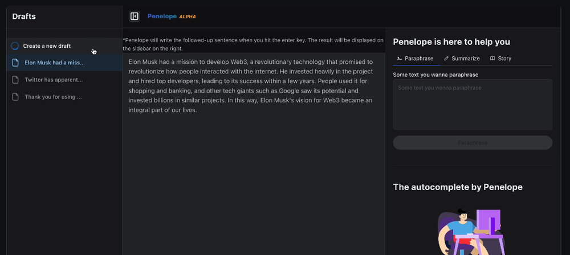Click the spinner icon beside Create a new draft
This screenshot has height=255, width=570.
pyautogui.click(x=15, y=46)
